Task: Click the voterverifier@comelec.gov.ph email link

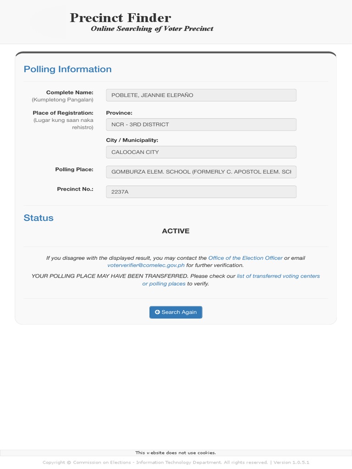Action: click(146, 265)
